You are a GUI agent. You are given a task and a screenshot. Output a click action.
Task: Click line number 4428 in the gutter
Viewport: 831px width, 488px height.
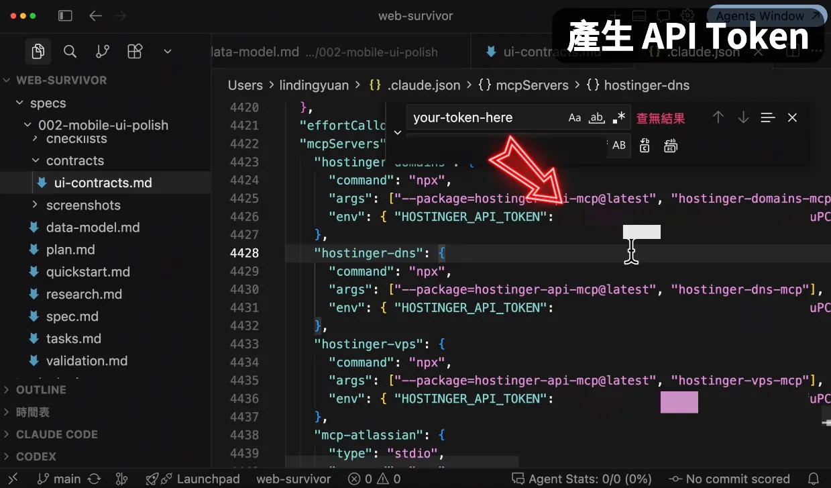tap(244, 253)
